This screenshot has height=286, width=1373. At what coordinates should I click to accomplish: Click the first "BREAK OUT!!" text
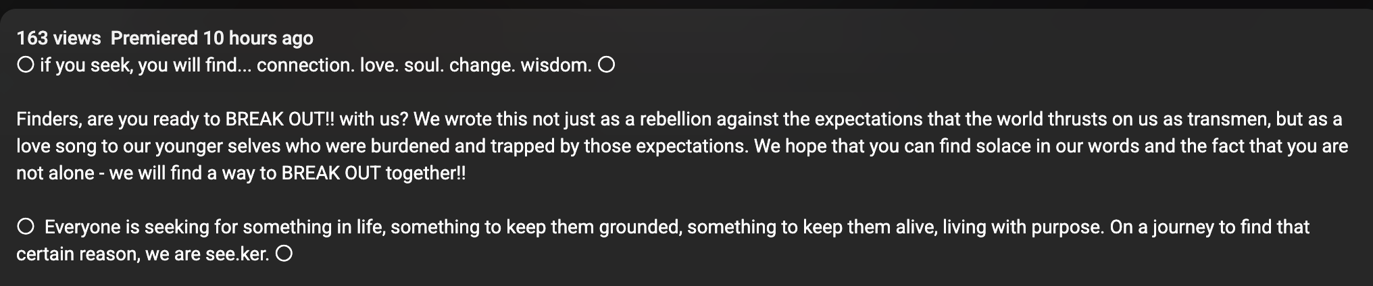280,119
